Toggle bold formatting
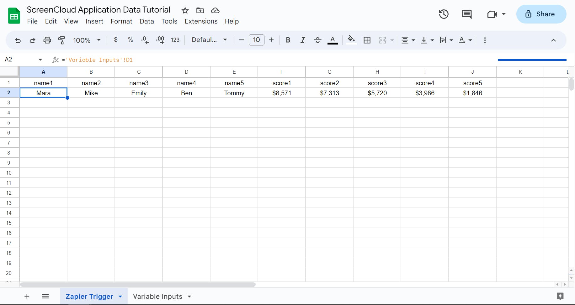Viewport: 575px width, 305px height. click(288, 40)
